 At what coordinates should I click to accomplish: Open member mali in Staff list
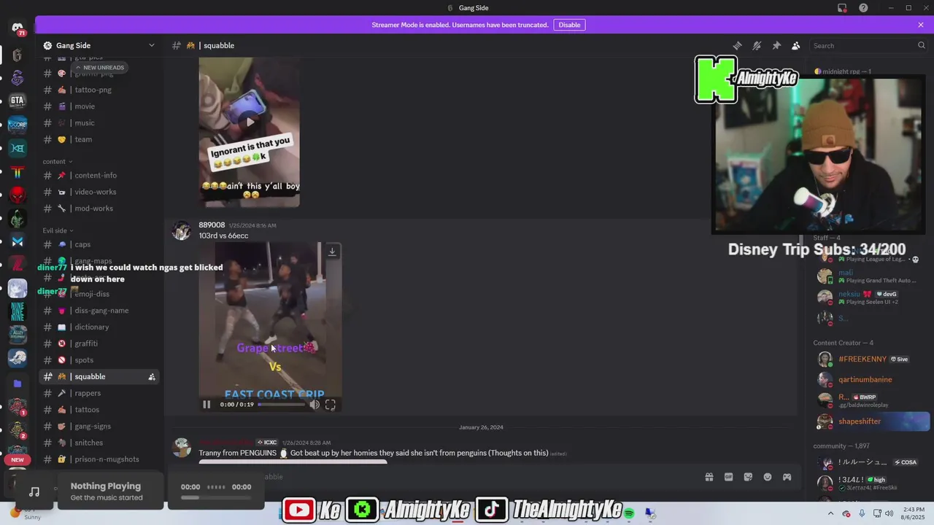(871, 276)
